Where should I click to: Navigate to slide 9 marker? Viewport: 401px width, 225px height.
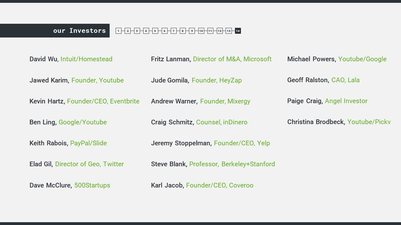click(x=192, y=31)
